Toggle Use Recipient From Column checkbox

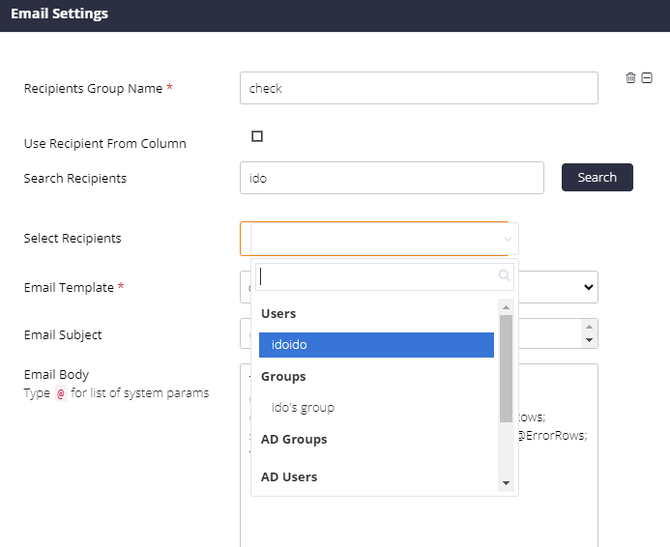257,136
